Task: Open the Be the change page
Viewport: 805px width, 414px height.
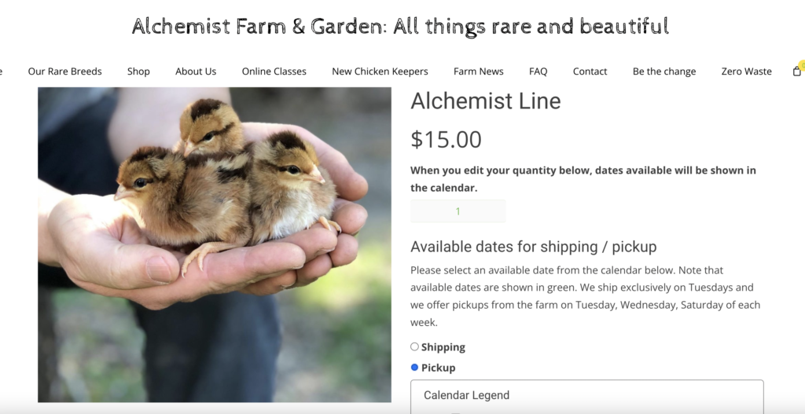Action: [663, 71]
